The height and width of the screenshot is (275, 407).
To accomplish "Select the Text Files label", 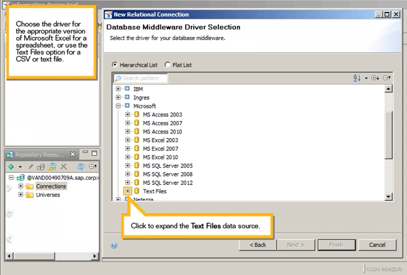I will click(x=155, y=191).
